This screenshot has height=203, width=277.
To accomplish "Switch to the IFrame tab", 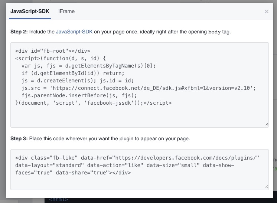I will tap(66, 11).
